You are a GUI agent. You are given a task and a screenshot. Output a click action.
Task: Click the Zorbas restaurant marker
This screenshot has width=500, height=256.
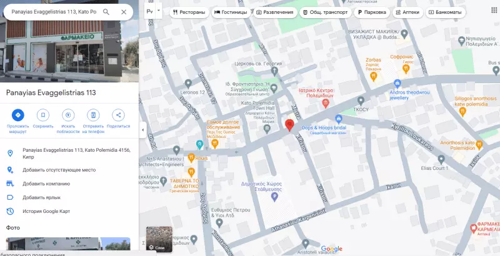tap(373, 76)
